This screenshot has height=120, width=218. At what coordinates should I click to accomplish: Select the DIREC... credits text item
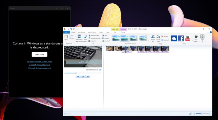tap(141, 52)
